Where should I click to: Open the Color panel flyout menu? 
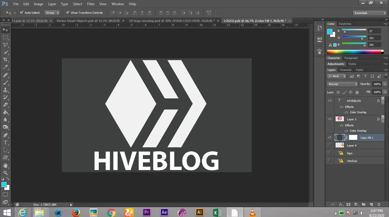(x=385, y=24)
